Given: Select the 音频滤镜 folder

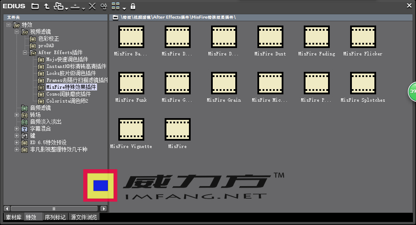Looking at the screenshot, I should pyautogui.click(x=40, y=108).
